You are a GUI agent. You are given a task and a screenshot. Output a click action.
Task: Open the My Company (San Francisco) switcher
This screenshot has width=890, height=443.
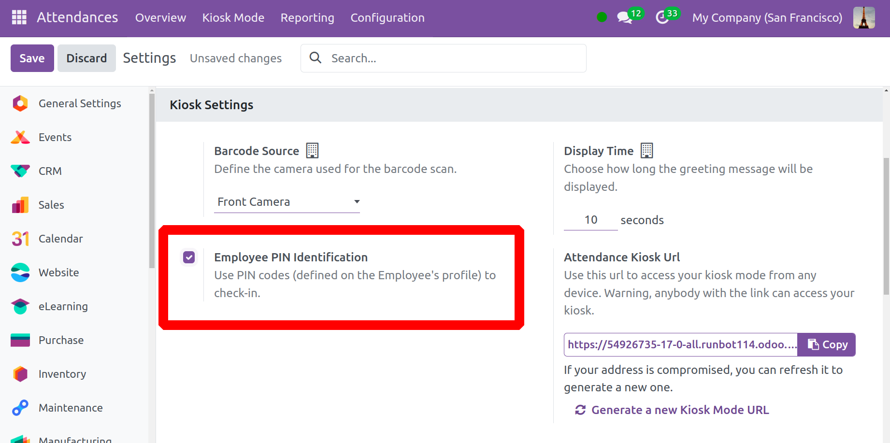[x=767, y=18]
